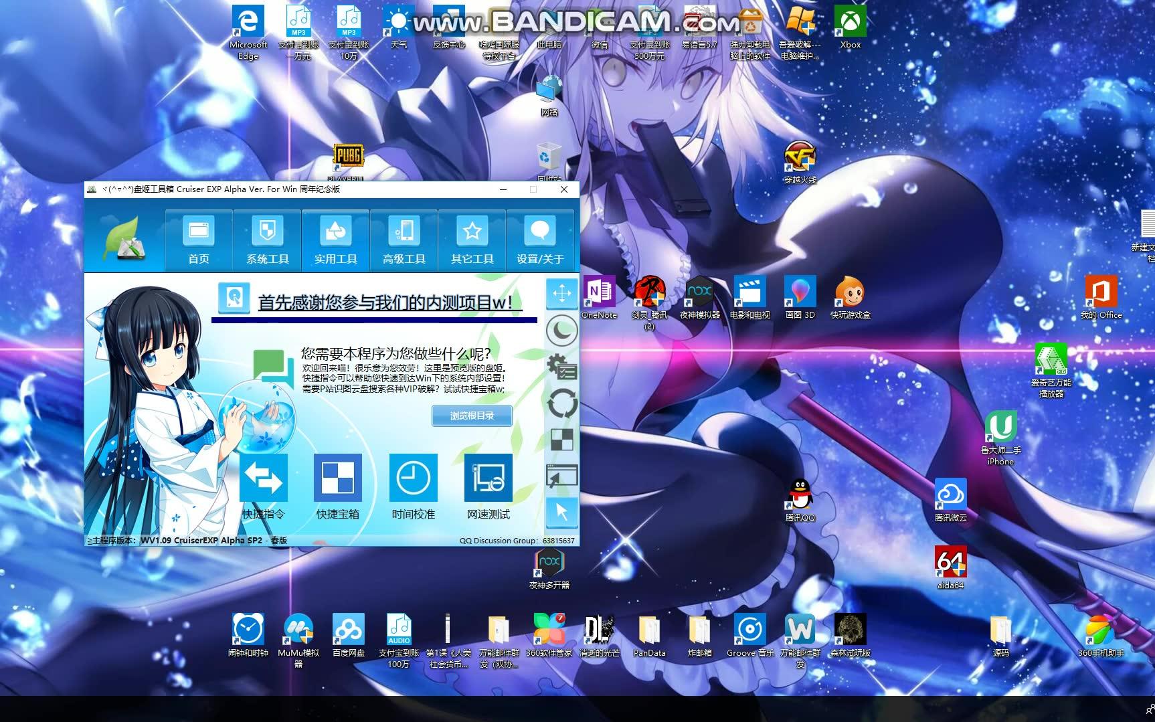Select the 支付宝到账一万元 MP3 file
This screenshot has height=722, width=1155.
pyautogui.click(x=298, y=33)
